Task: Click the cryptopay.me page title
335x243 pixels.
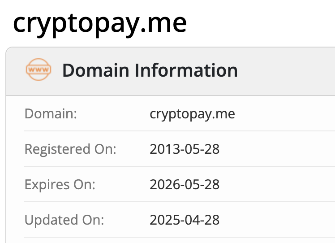Action: tap(99, 22)
